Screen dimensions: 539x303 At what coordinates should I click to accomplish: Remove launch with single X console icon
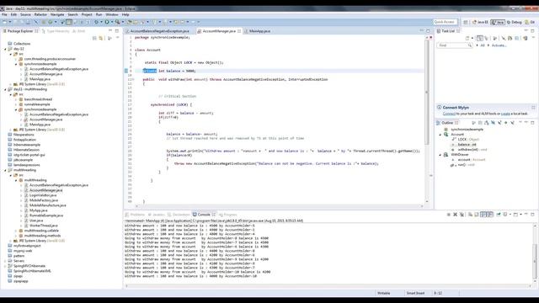pos(455,215)
